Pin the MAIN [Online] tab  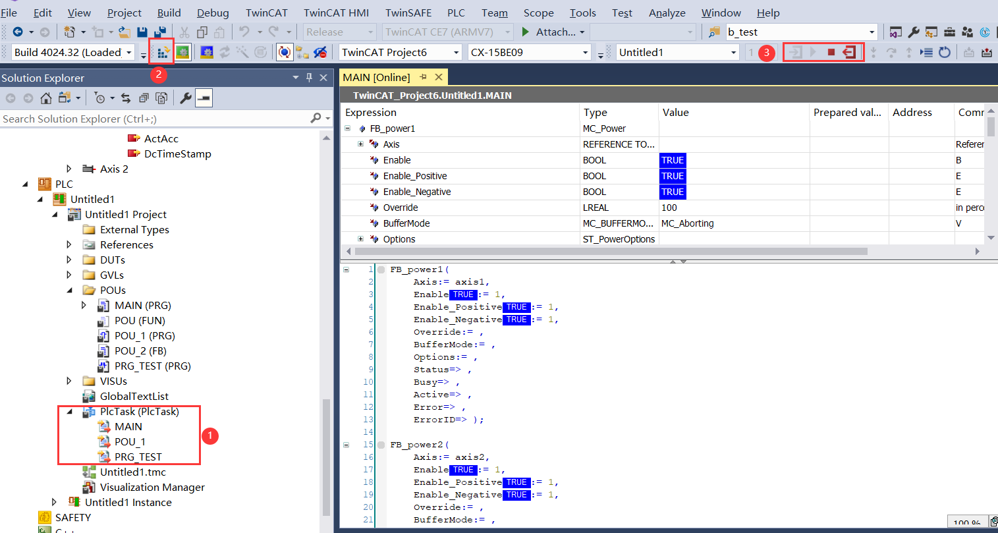(x=423, y=77)
